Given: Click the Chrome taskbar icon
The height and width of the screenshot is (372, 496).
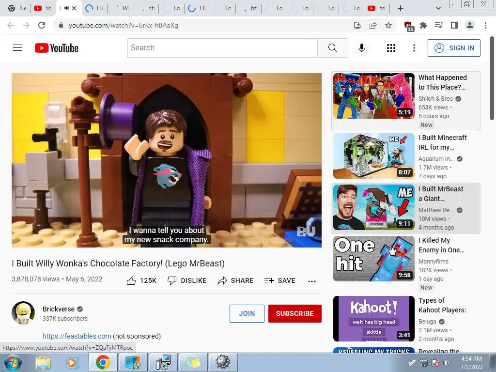Looking at the screenshot, I should [x=103, y=362].
